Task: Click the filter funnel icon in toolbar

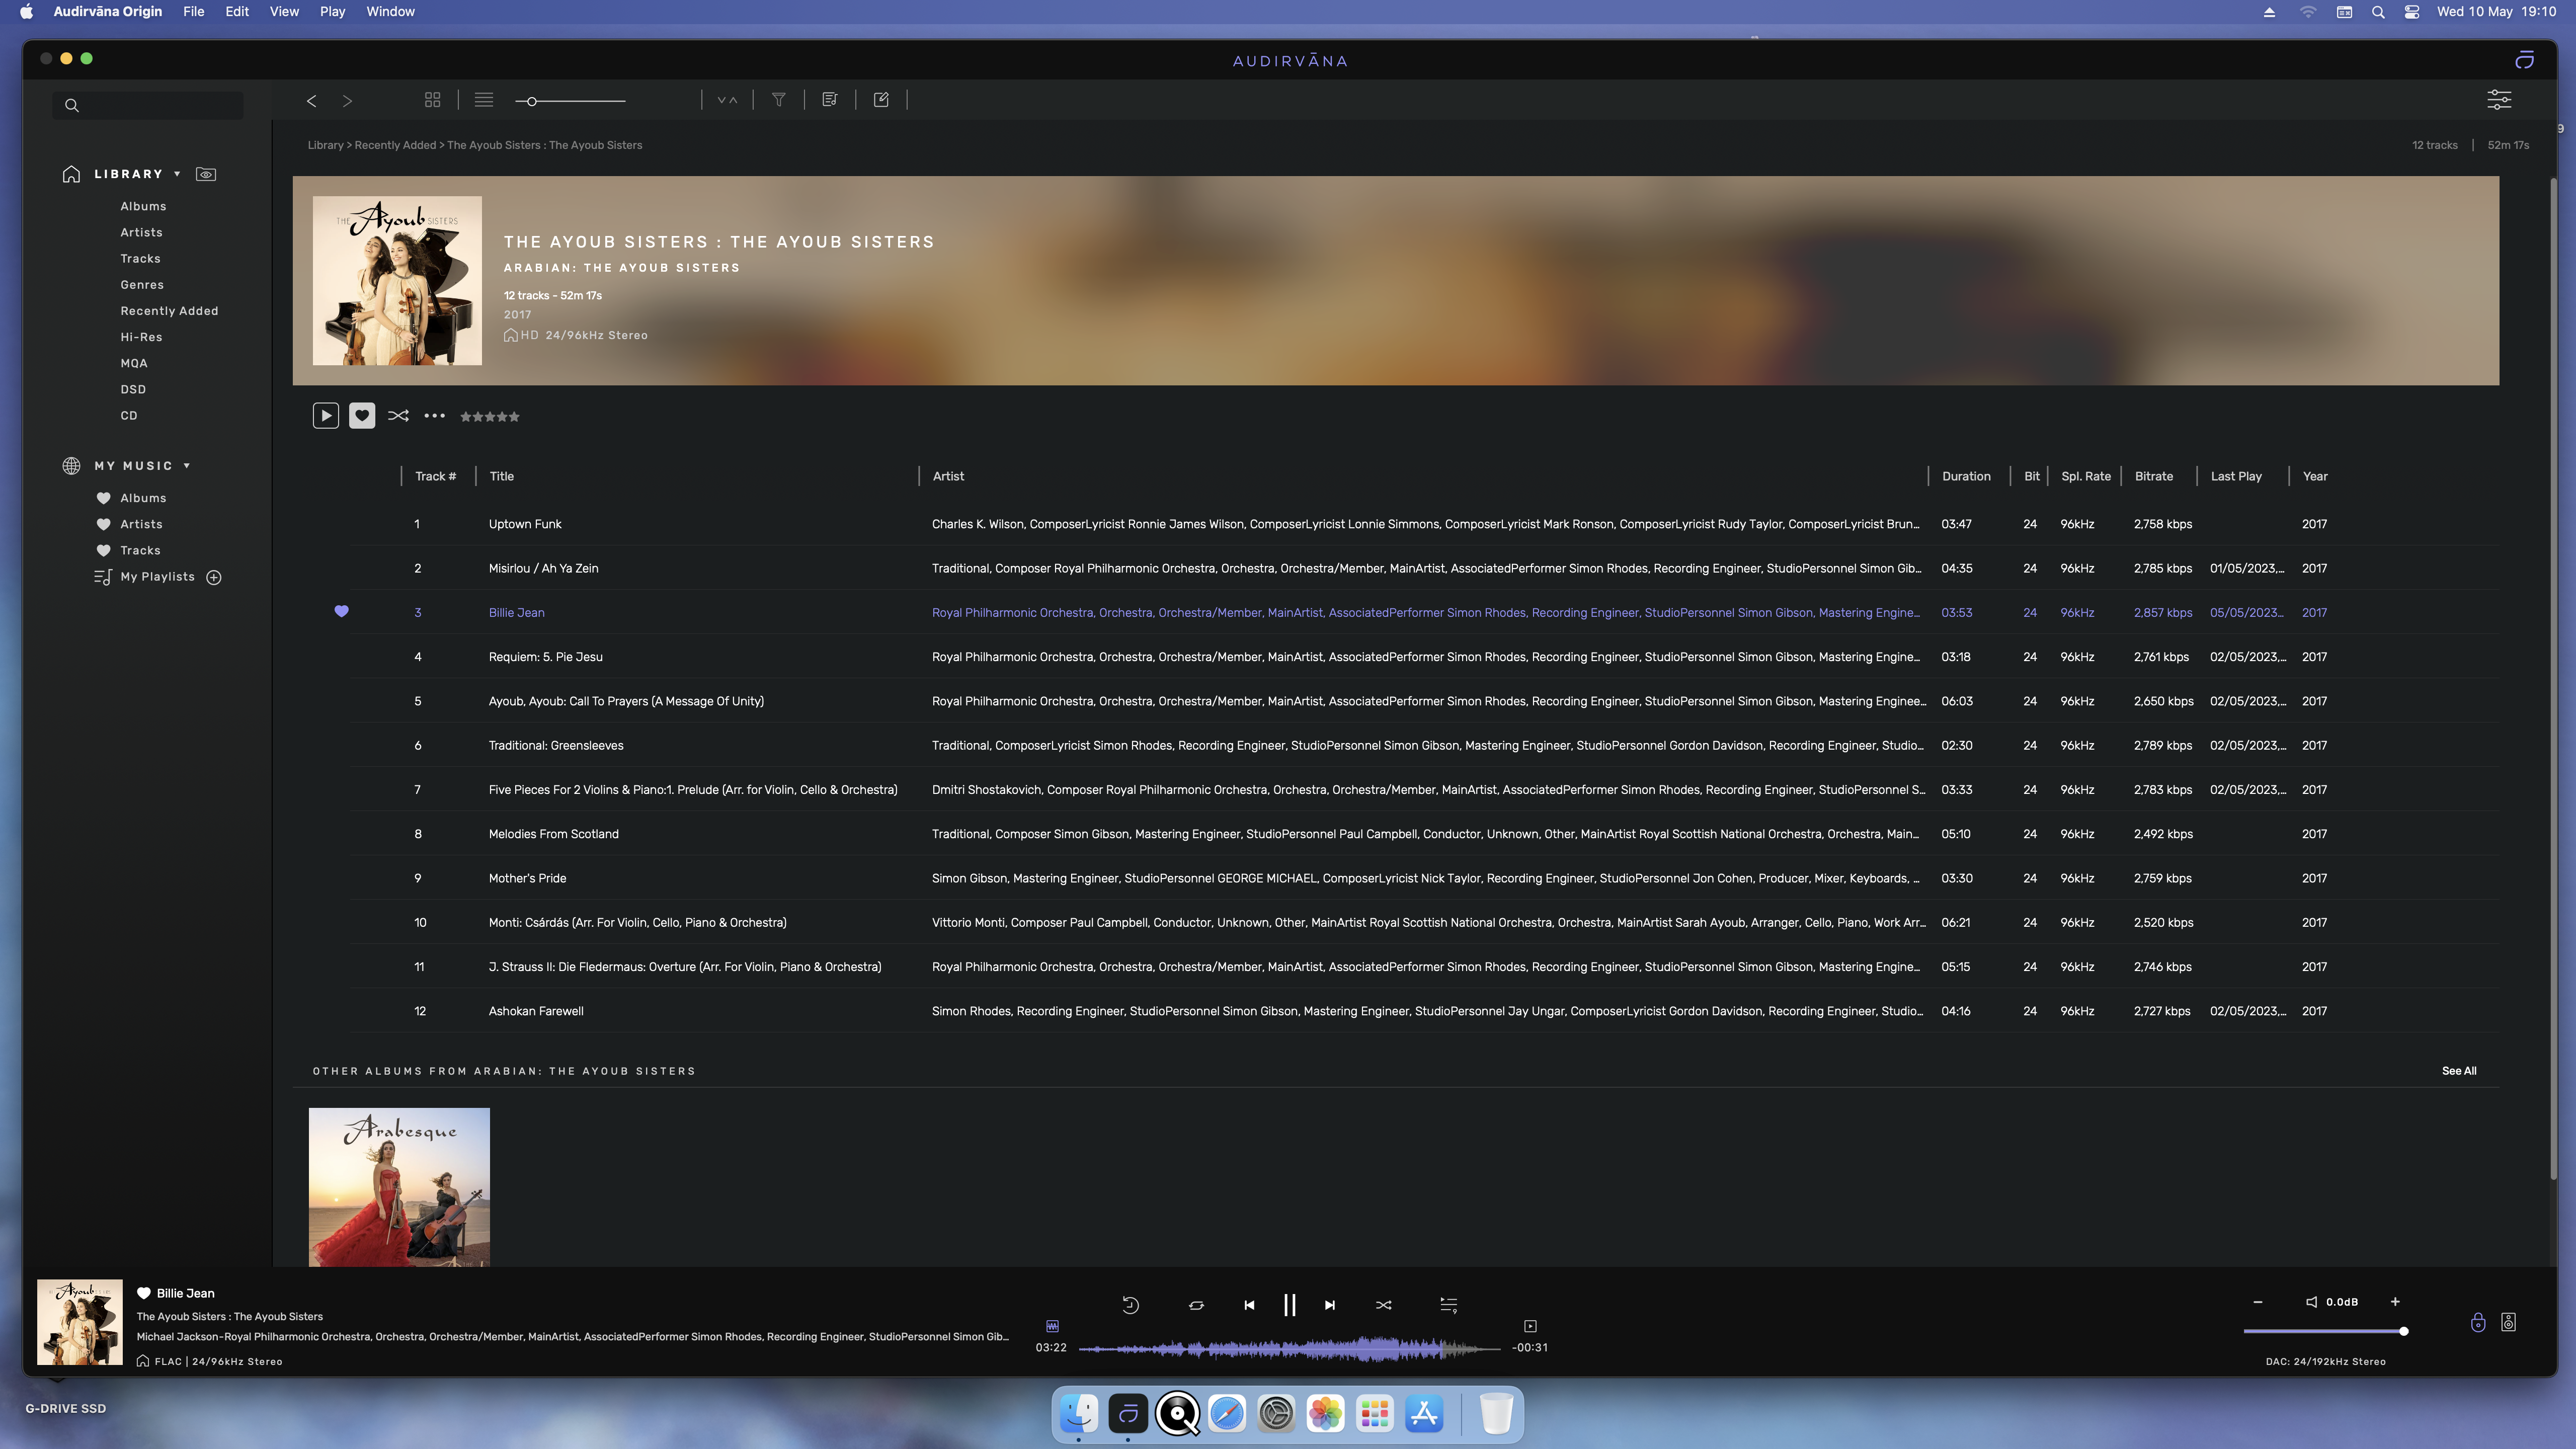Action: 778,99
